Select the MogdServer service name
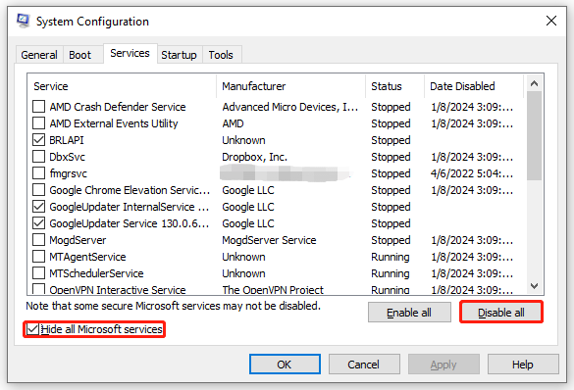 pyautogui.click(x=78, y=240)
